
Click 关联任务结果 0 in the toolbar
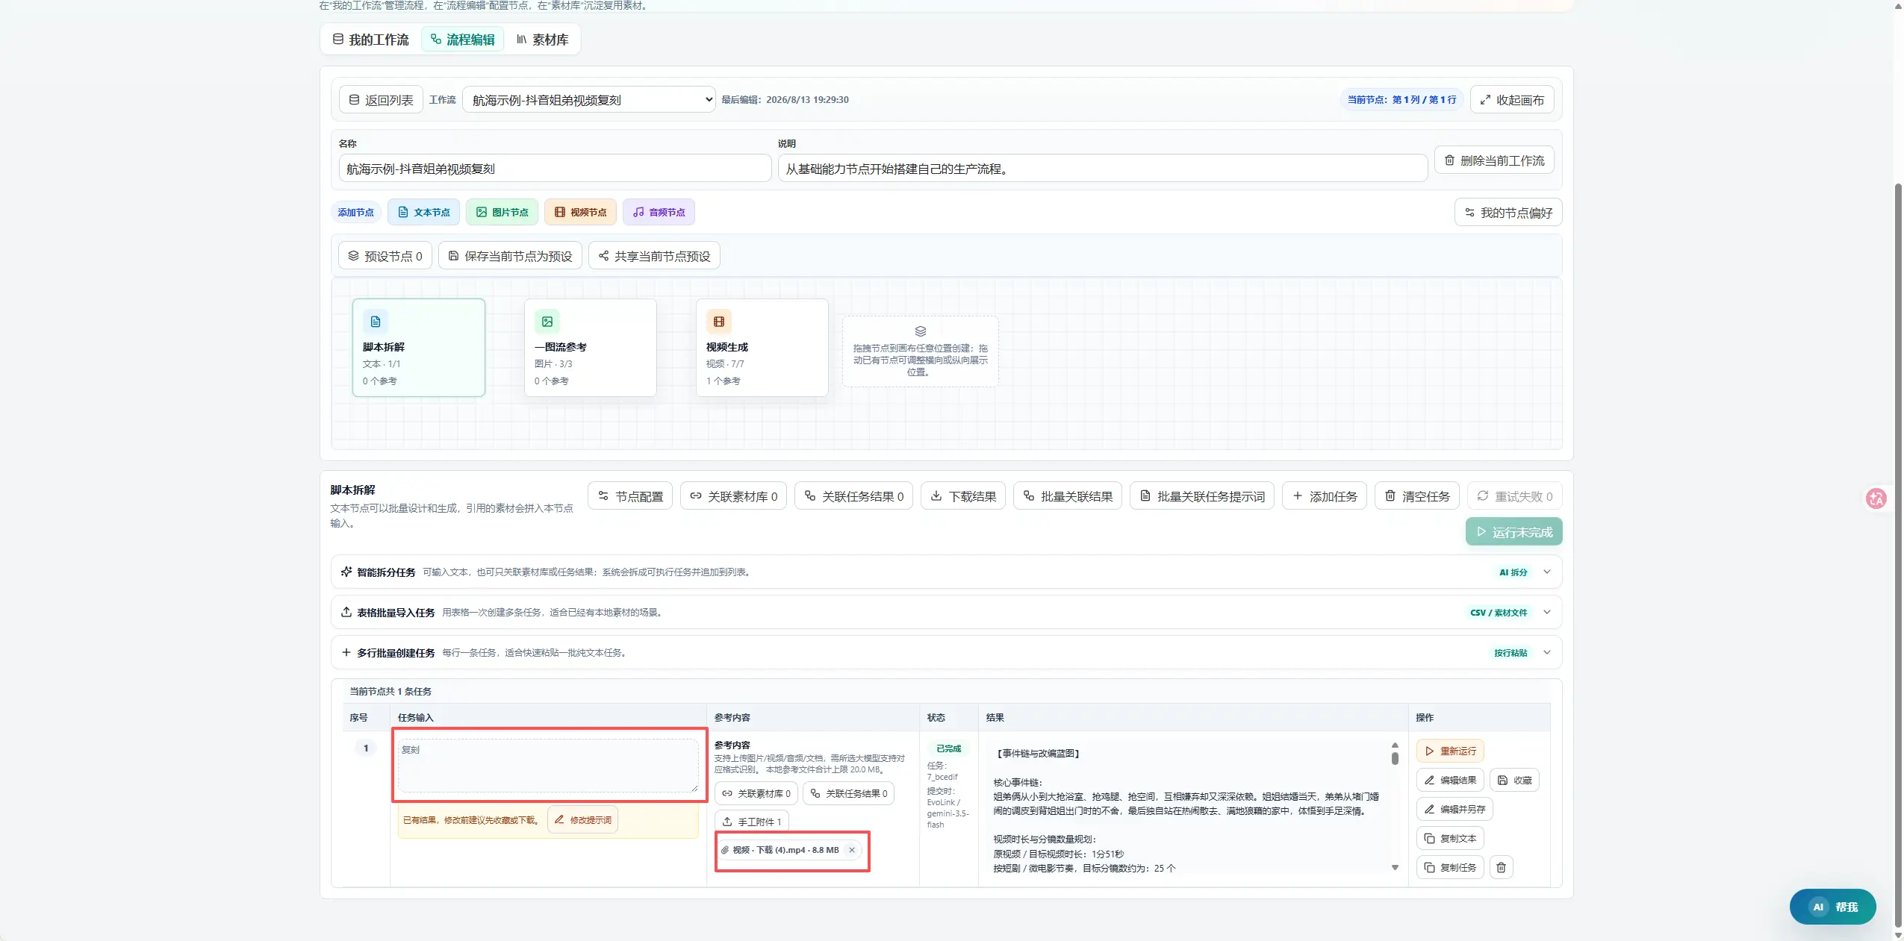pos(853,496)
